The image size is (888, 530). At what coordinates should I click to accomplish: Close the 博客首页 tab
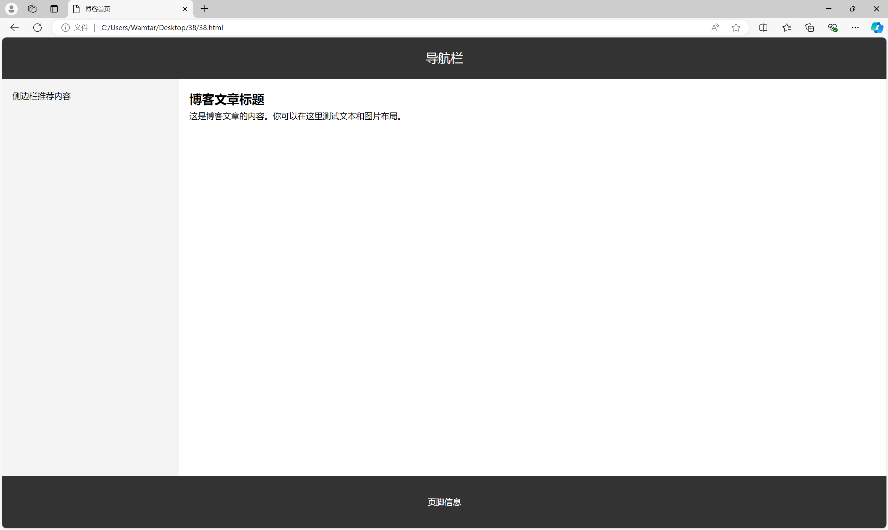pos(185,9)
